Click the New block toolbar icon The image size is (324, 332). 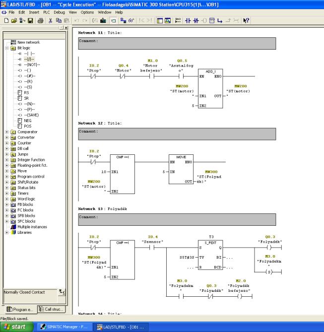pyautogui.click(x=6, y=20)
